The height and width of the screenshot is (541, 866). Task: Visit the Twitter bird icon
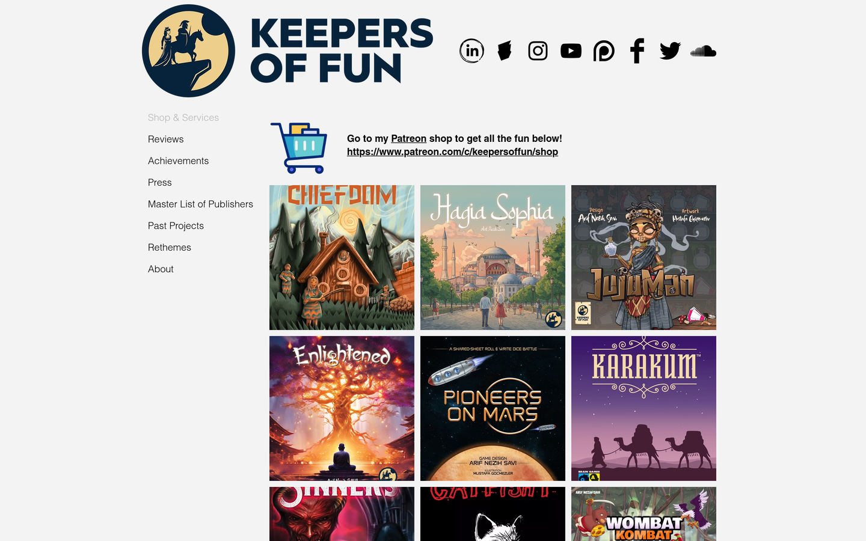pyautogui.click(x=670, y=50)
